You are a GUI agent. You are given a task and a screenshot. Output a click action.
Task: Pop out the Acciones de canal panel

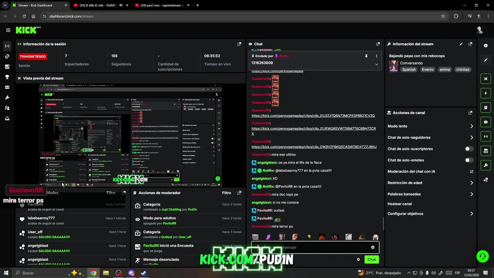coord(470,113)
